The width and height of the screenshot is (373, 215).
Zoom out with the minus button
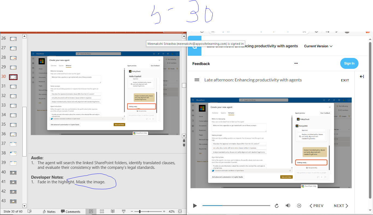coord(132,211)
